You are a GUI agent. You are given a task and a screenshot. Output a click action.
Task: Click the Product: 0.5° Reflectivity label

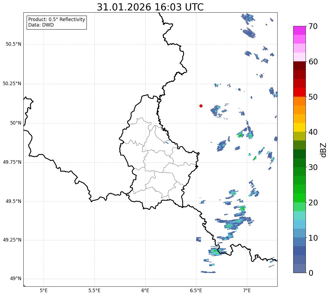57,20
